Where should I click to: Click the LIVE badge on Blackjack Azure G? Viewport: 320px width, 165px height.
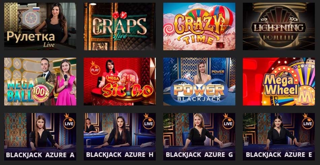(228, 123)
